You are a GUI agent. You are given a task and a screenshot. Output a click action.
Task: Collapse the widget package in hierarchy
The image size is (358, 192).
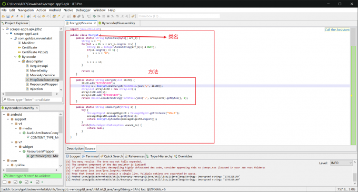click(16, 147)
